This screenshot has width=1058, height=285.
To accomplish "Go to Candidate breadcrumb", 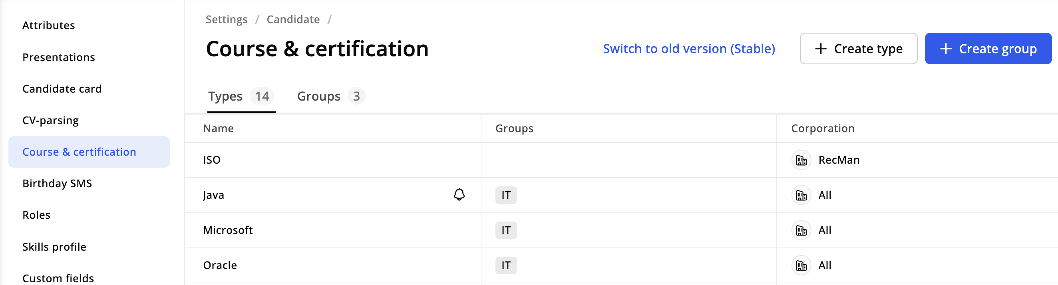I will point(293,19).
